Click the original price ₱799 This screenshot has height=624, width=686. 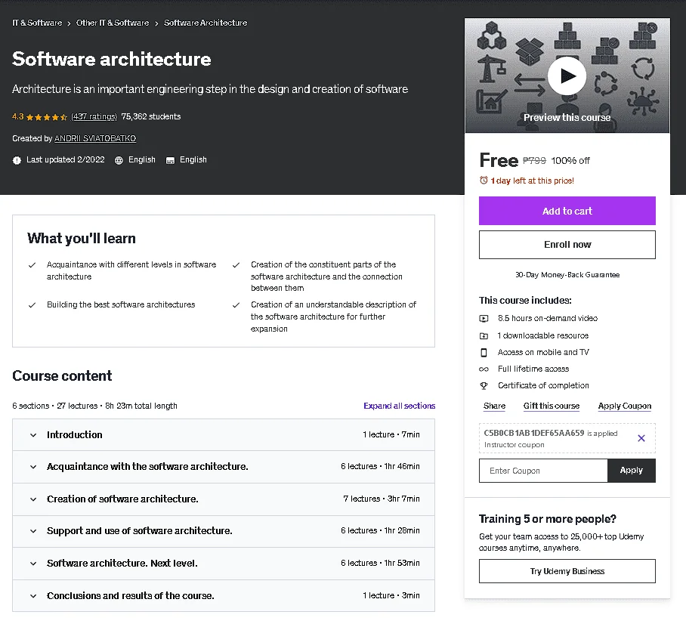pyautogui.click(x=534, y=161)
